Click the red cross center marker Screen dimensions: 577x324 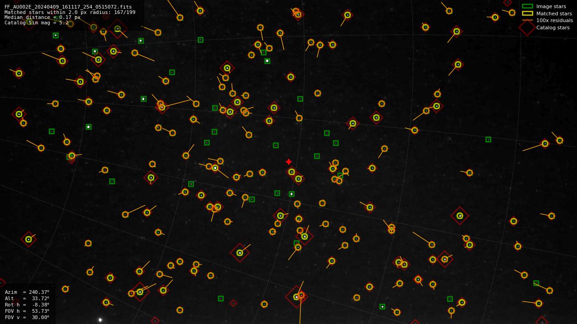[x=289, y=162]
